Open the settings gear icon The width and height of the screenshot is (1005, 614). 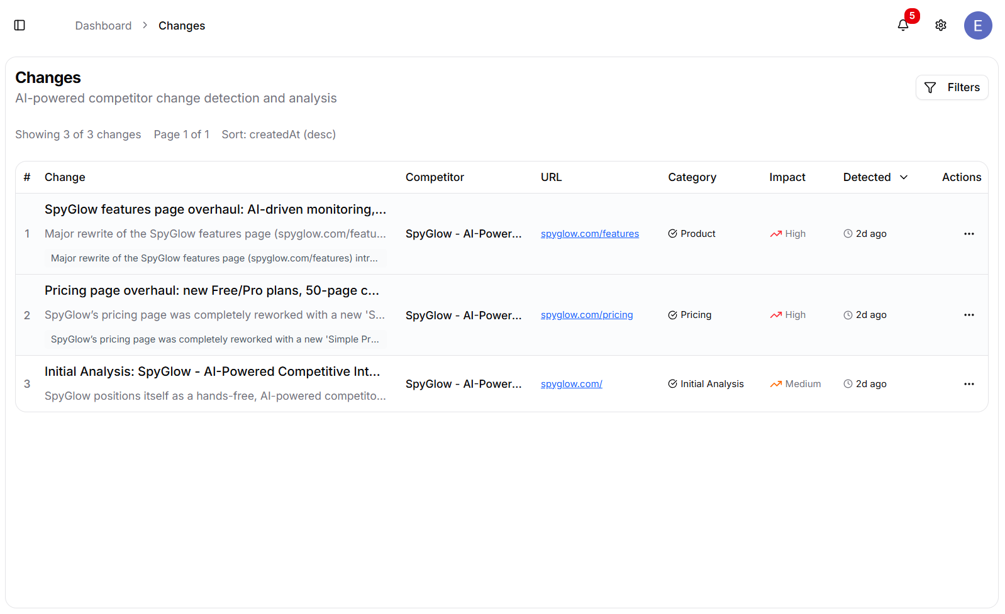tap(941, 25)
